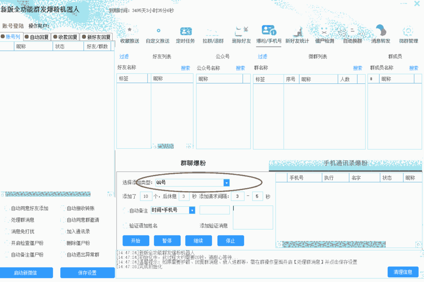Select the 新好友回复 tab
Screen dimensions: 424x282
coord(97,37)
